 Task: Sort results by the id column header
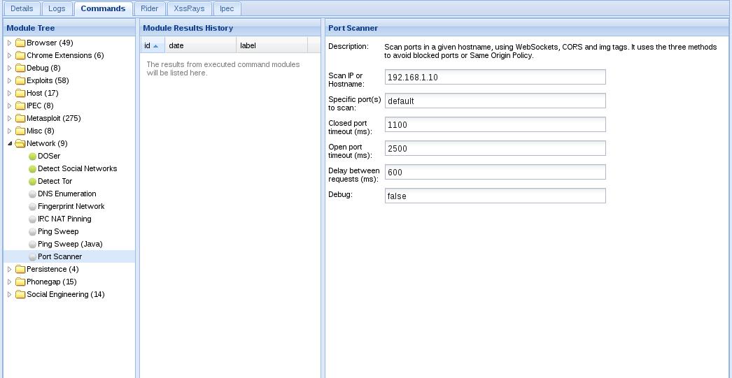152,45
